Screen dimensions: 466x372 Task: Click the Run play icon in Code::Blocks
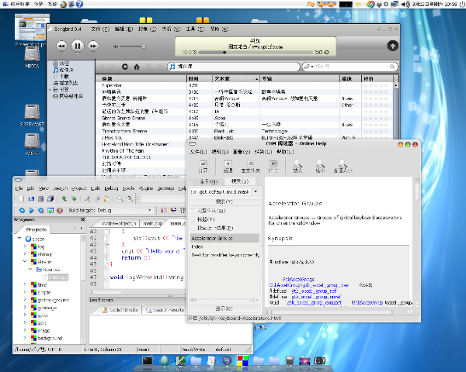32,211
